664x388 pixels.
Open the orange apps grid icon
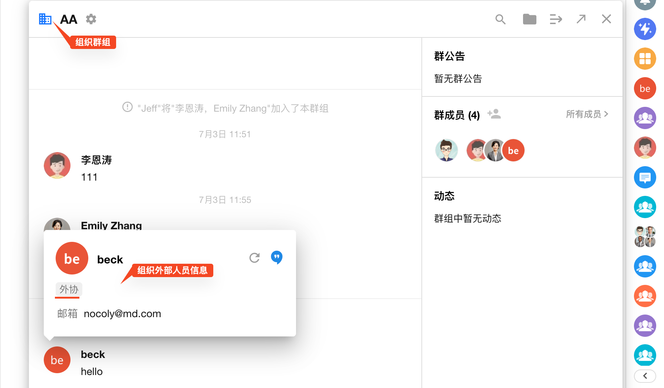click(645, 59)
